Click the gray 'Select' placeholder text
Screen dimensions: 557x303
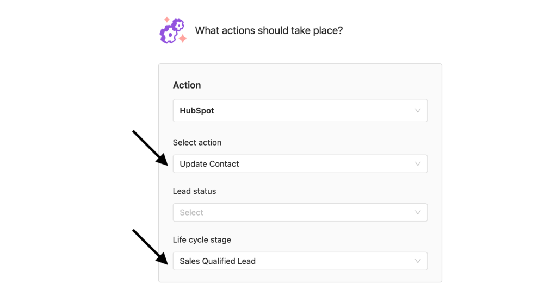tap(191, 212)
